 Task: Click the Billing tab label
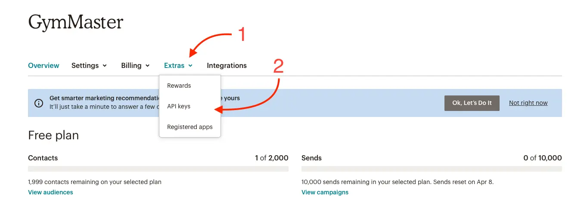[x=131, y=66]
